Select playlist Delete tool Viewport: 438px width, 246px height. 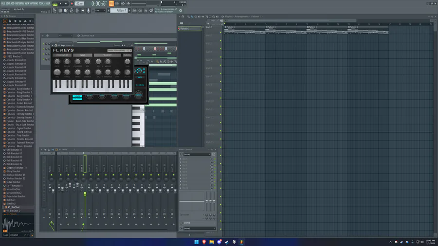click(196, 17)
